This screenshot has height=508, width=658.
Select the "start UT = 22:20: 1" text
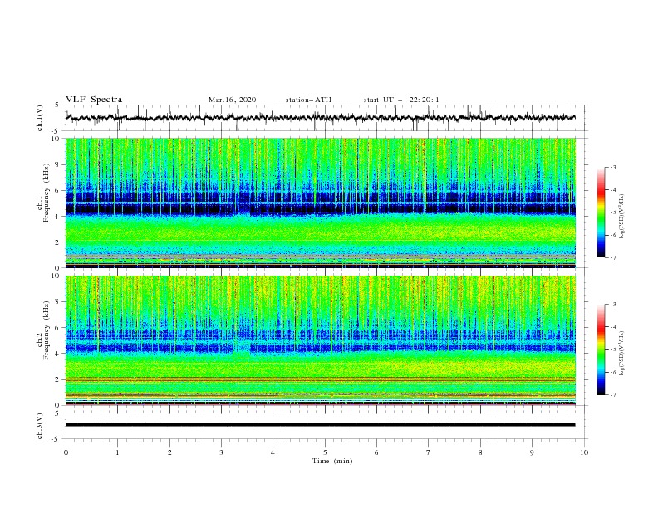(401, 100)
